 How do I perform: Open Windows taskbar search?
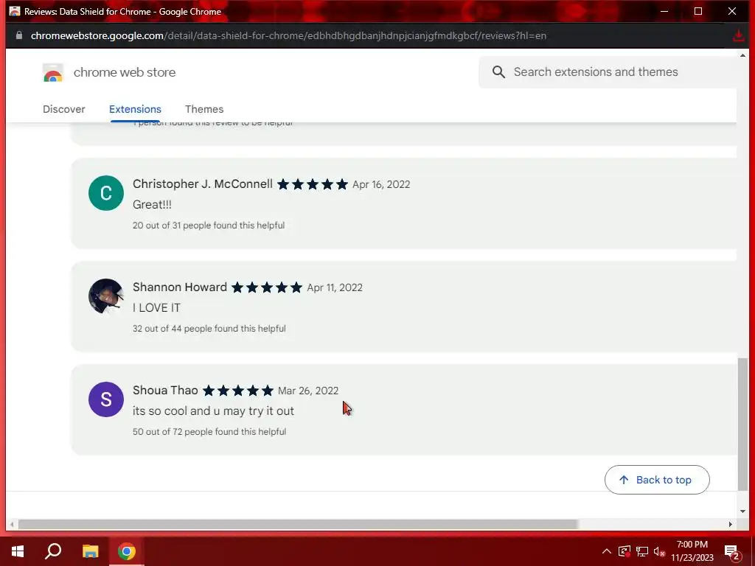[53, 551]
